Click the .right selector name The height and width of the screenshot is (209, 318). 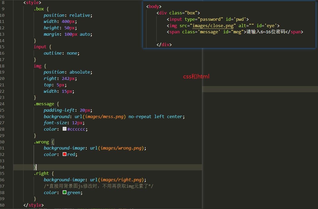(41, 174)
